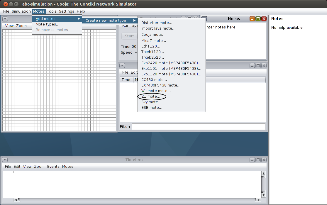Pick Trxeb1120... mote type

click(x=172, y=52)
